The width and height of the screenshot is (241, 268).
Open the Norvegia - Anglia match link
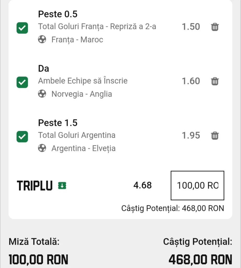pyautogui.click(x=82, y=94)
